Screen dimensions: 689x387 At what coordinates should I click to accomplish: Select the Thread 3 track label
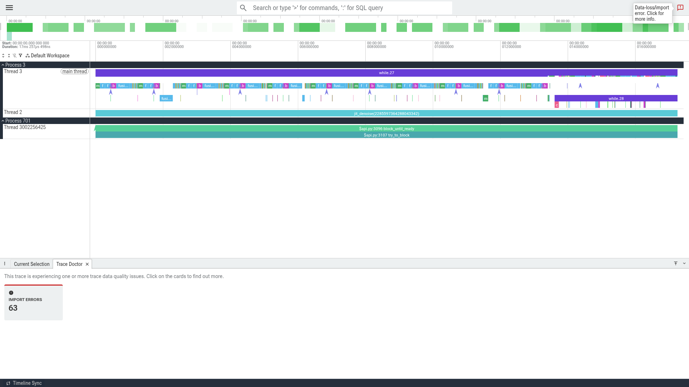coord(13,71)
